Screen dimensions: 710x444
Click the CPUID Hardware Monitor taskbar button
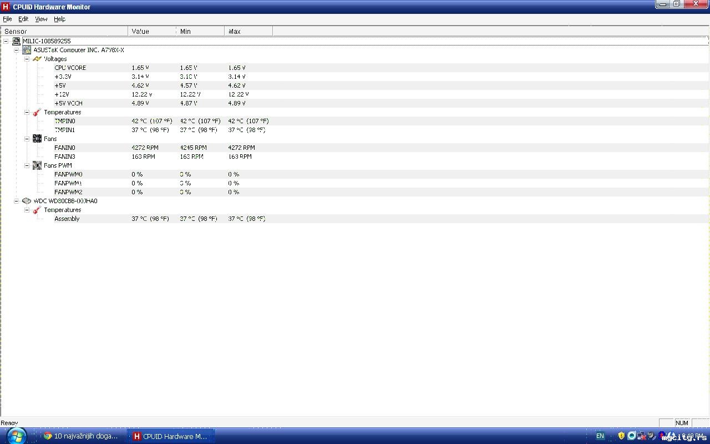click(x=170, y=436)
